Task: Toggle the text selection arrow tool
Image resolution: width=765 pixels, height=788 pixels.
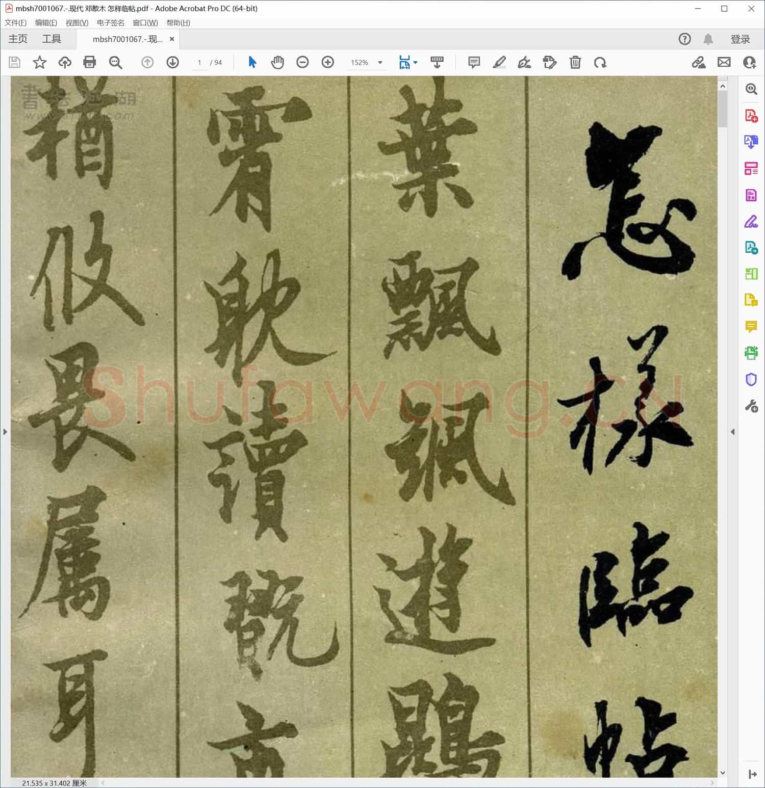Action: (252, 62)
